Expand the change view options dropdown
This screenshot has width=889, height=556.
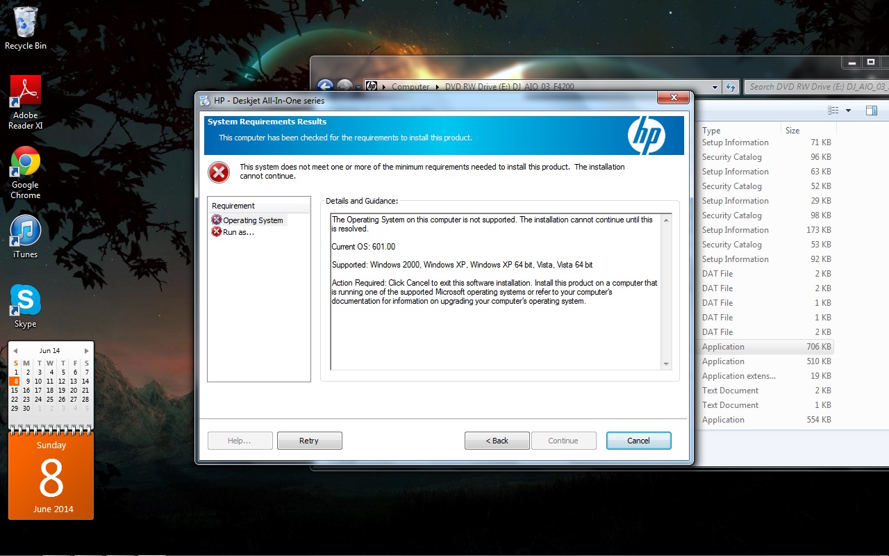(x=848, y=111)
